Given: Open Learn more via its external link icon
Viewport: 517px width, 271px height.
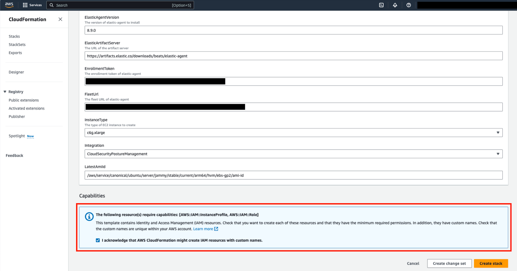Looking at the screenshot, I should (216, 229).
